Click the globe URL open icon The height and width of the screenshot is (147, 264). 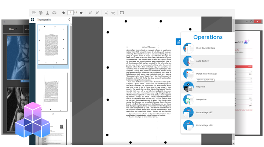point(41,13)
